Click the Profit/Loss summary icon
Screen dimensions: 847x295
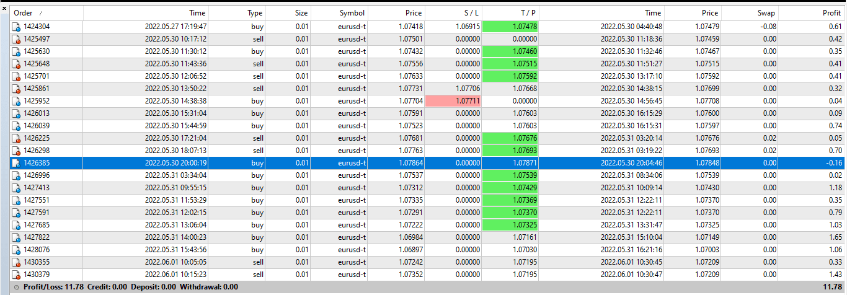[x=16, y=288]
